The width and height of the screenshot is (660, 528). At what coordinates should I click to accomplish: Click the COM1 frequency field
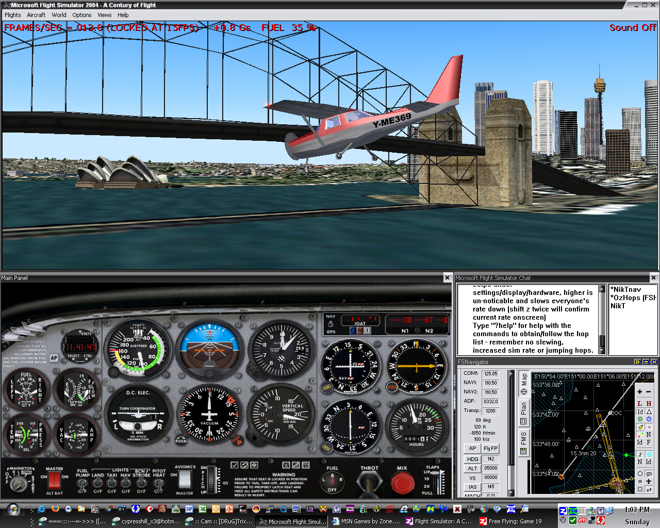pyautogui.click(x=490, y=373)
